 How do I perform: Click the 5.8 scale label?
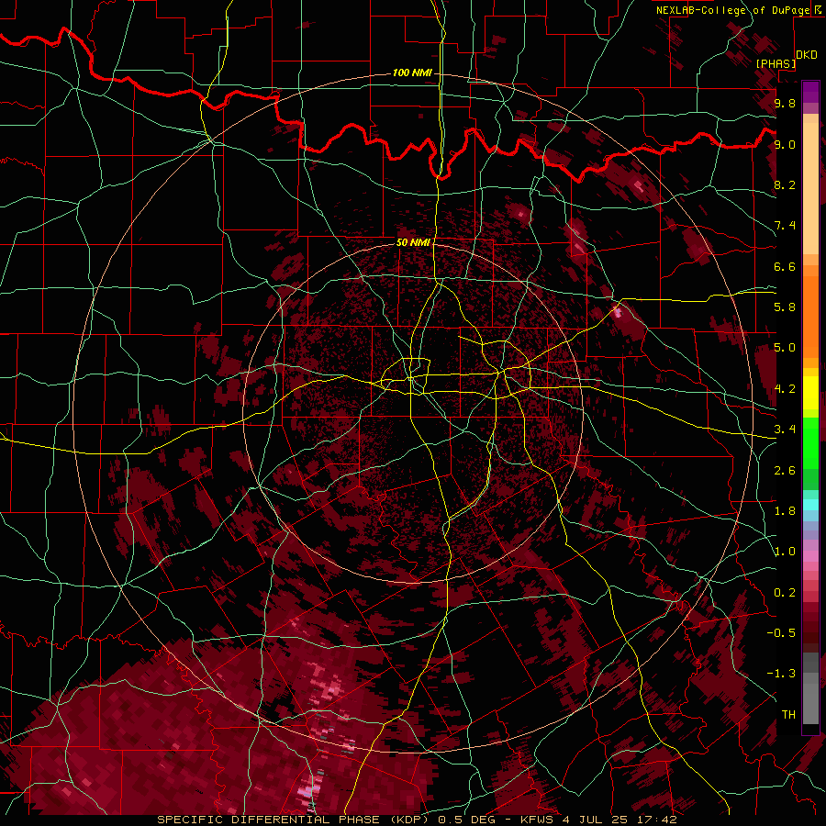pyautogui.click(x=785, y=307)
